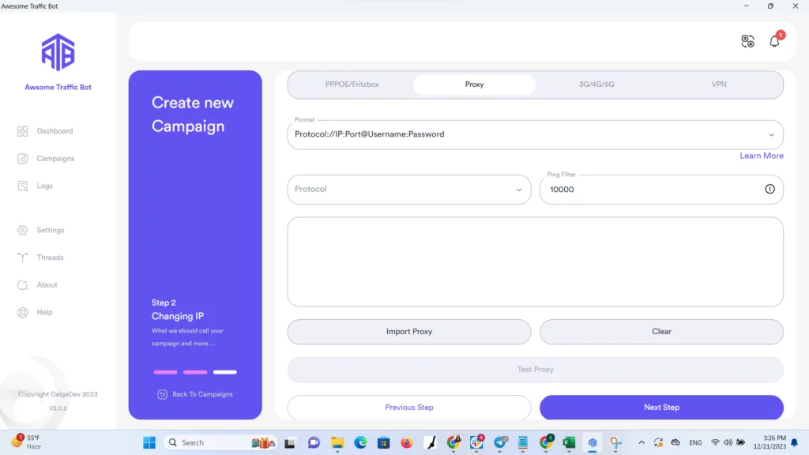The image size is (809, 455).
Task: Click the language switcher icon
Action: click(747, 41)
